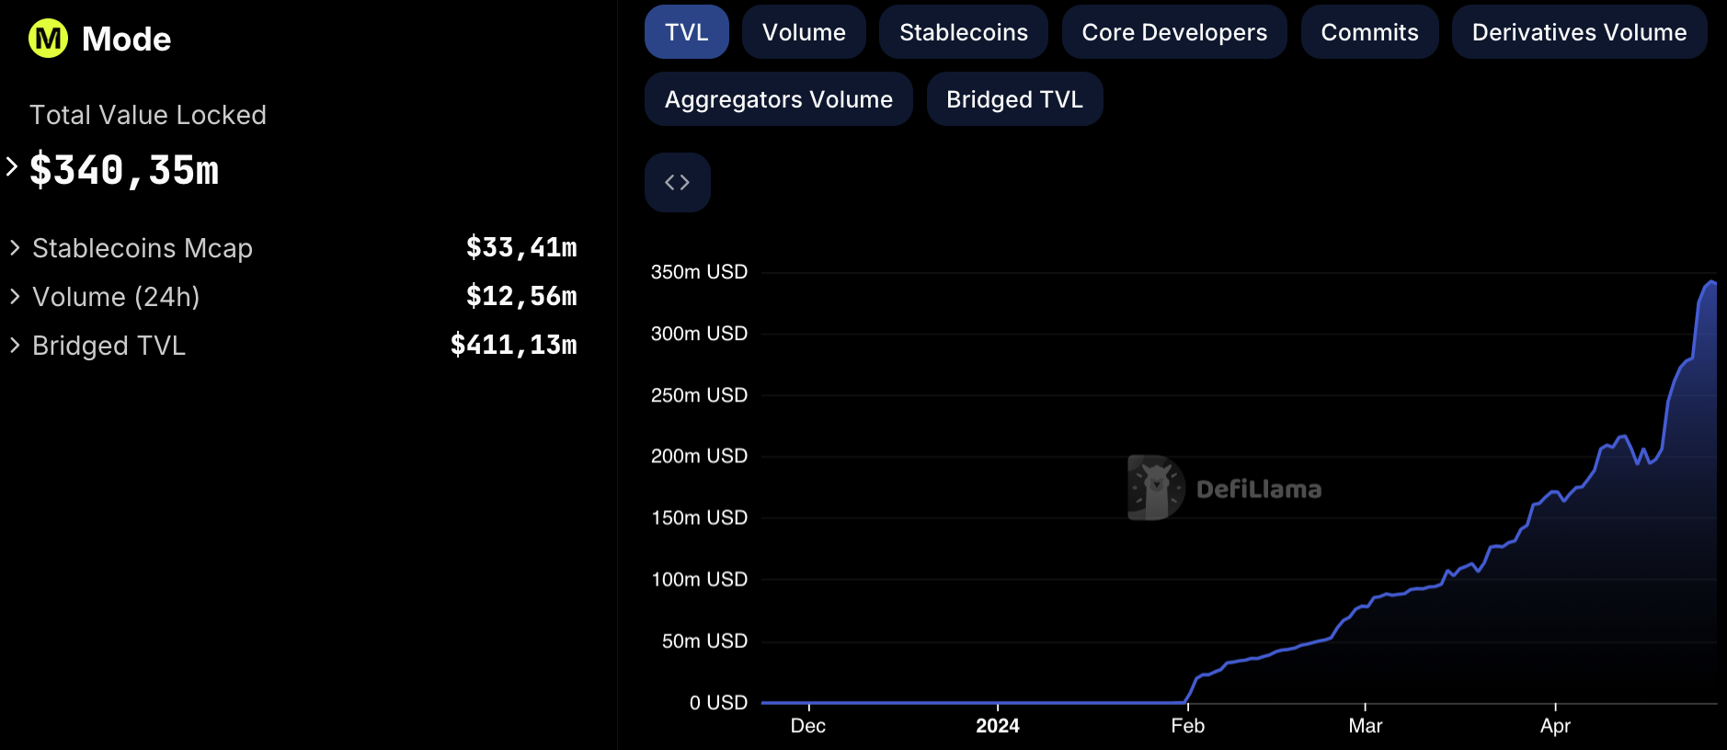Click the Dec x-axis marker
1727x750 pixels.
tap(808, 726)
